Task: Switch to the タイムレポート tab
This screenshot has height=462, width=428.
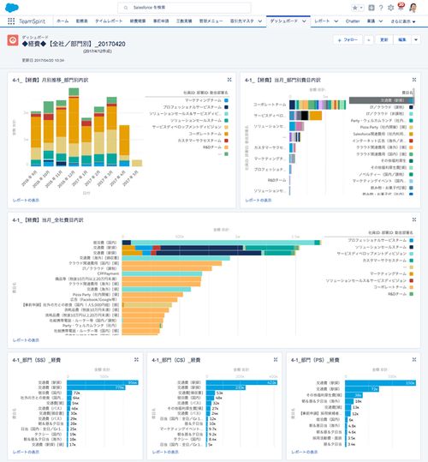Action: point(109,21)
